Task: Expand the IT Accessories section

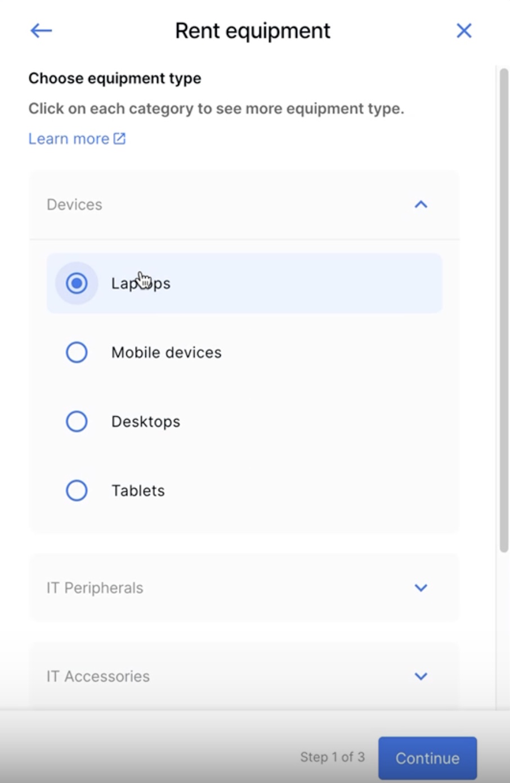Action: pos(244,676)
